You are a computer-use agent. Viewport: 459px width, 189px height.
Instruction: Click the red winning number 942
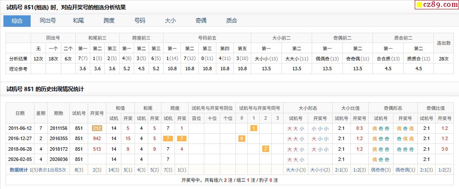pos(97,138)
